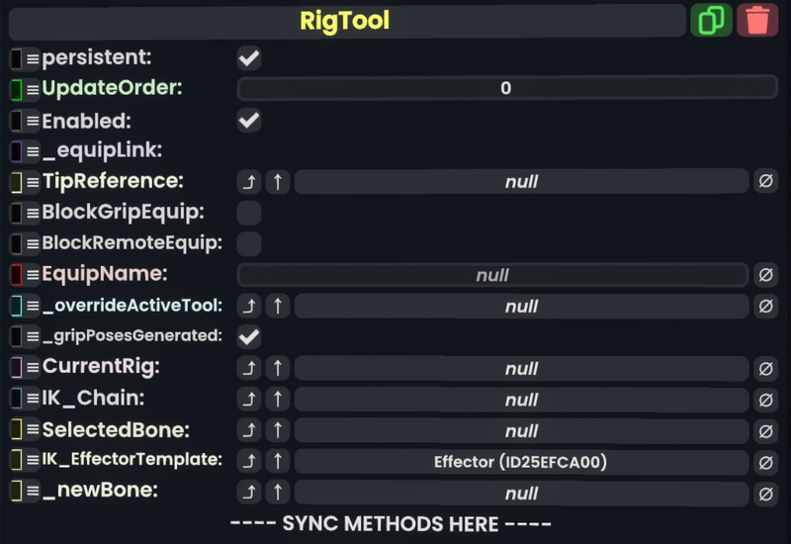Go to IK_EffectorTemplate parent with up arrow
The height and width of the screenshot is (544, 791).
tap(278, 462)
